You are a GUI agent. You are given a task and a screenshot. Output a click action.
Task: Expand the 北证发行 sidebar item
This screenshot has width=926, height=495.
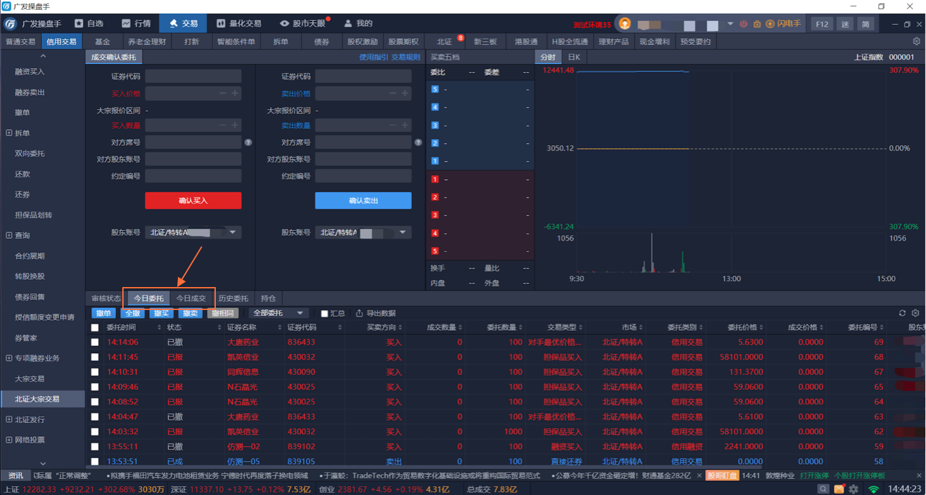[x=9, y=420]
